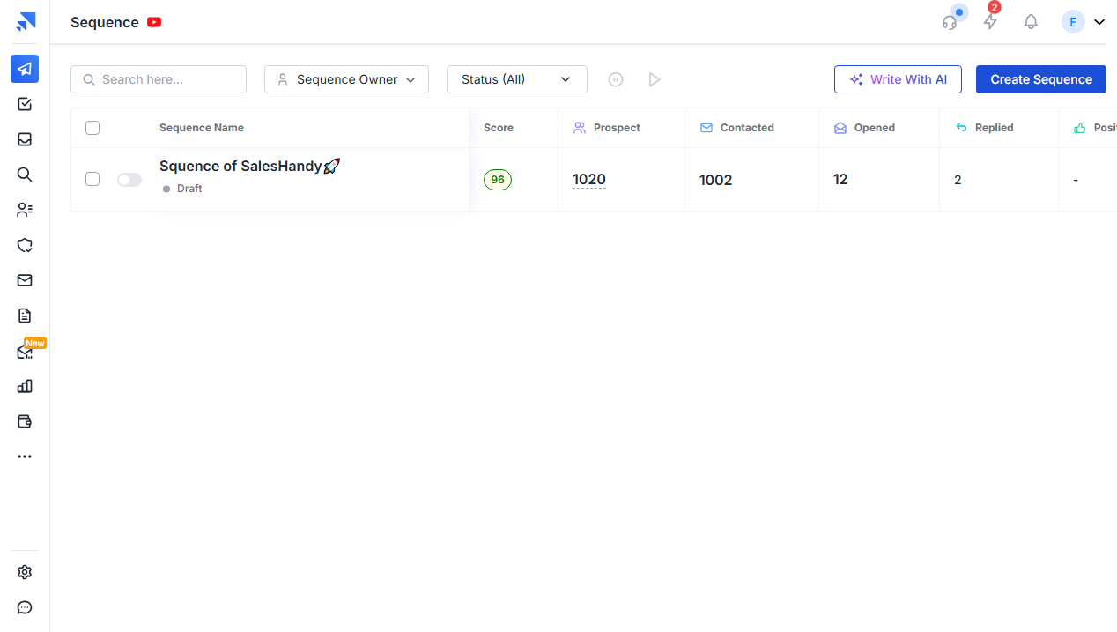1117x632 pixels.
Task: Open notifications bell icon
Action: (x=1031, y=21)
